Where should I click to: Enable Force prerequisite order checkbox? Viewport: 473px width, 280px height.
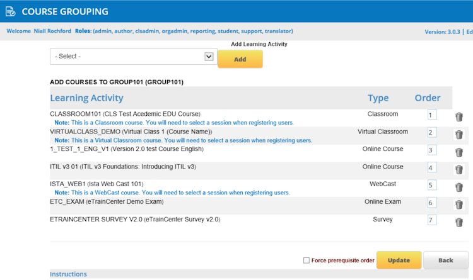pos(307,260)
